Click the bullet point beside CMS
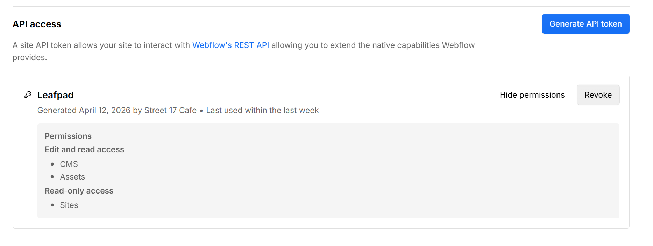Image resolution: width=653 pixels, height=246 pixels. (52, 164)
